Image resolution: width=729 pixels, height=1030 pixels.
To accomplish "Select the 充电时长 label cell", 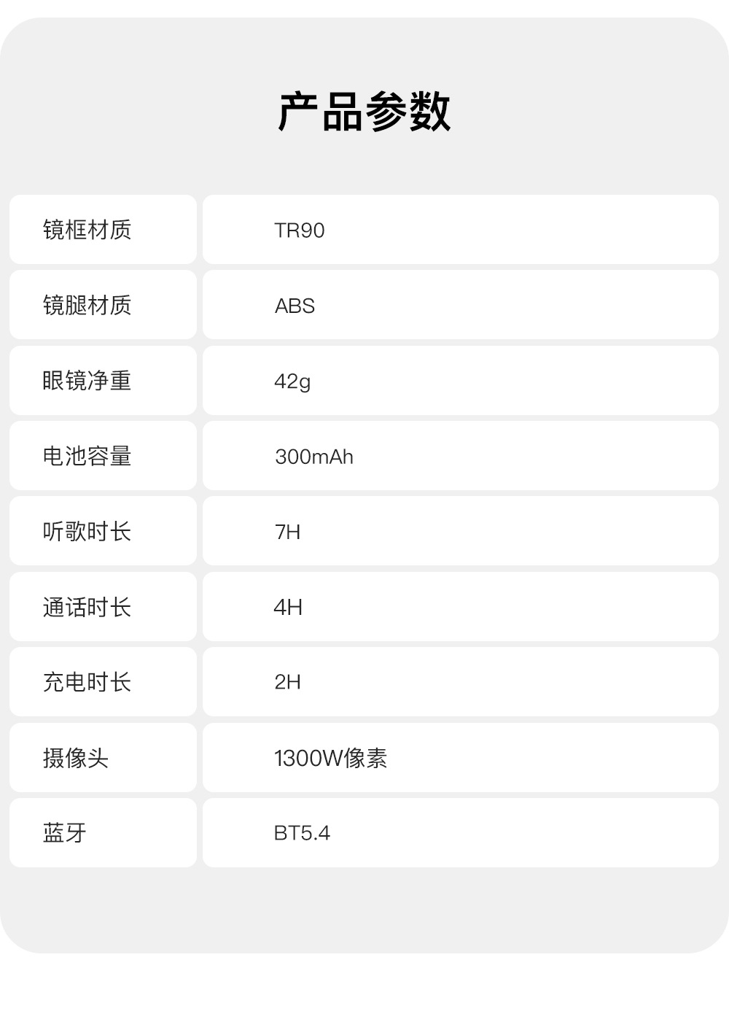I will coord(103,681).
